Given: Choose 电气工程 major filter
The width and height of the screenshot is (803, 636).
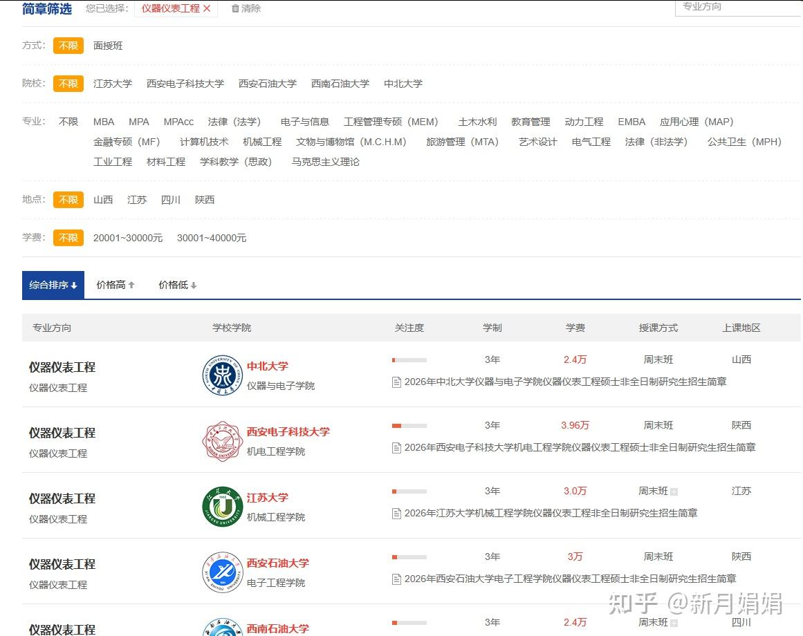Looking at the screenshot, I should click(x=591, y=142).
